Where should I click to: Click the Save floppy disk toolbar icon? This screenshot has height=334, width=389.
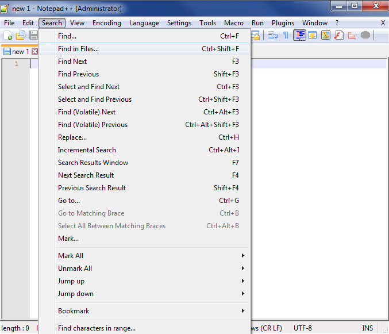33,35
